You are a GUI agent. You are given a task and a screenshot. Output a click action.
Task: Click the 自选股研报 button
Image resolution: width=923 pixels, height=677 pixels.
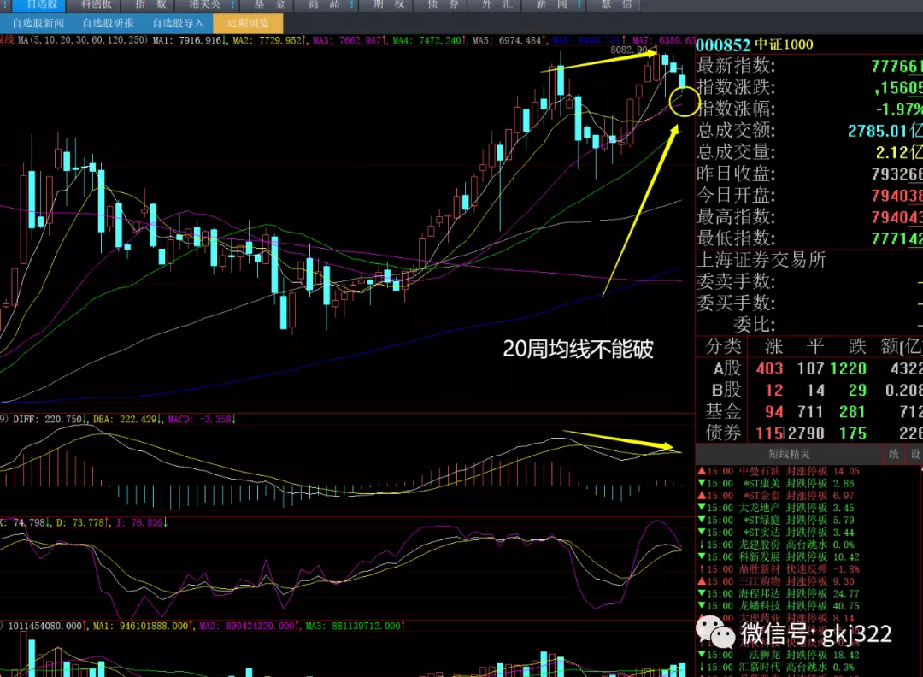(x=108, y=23)
